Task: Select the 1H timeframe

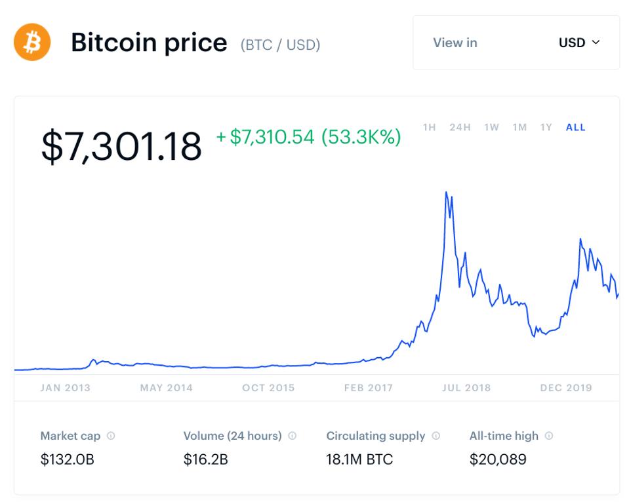Action: point(429,128)
